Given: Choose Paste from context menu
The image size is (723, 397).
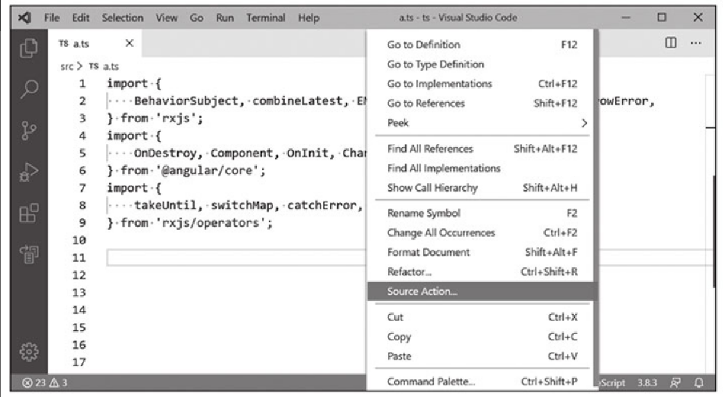Looking at the screenshot, I should [x=482, y=356].
